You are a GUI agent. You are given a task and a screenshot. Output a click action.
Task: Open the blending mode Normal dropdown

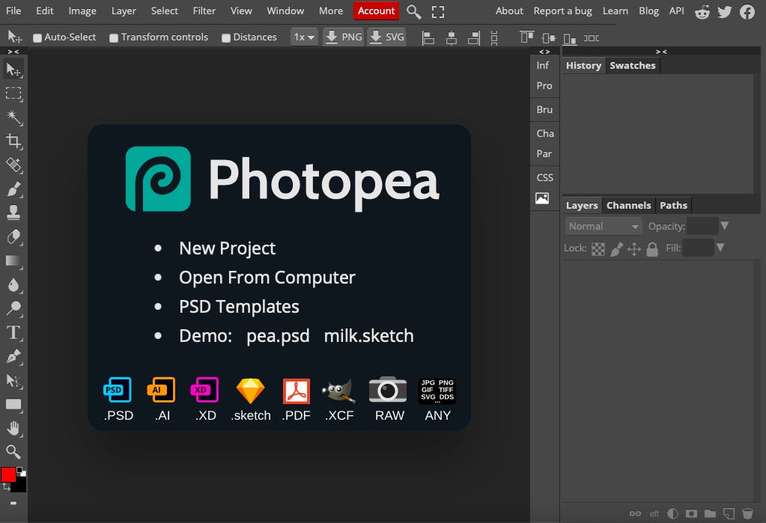[x=602, y=226]
